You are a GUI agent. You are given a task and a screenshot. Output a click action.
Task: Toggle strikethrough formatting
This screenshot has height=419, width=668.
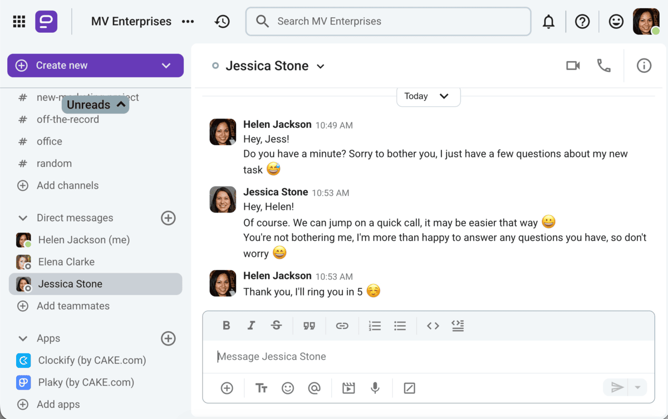point(276,326)
